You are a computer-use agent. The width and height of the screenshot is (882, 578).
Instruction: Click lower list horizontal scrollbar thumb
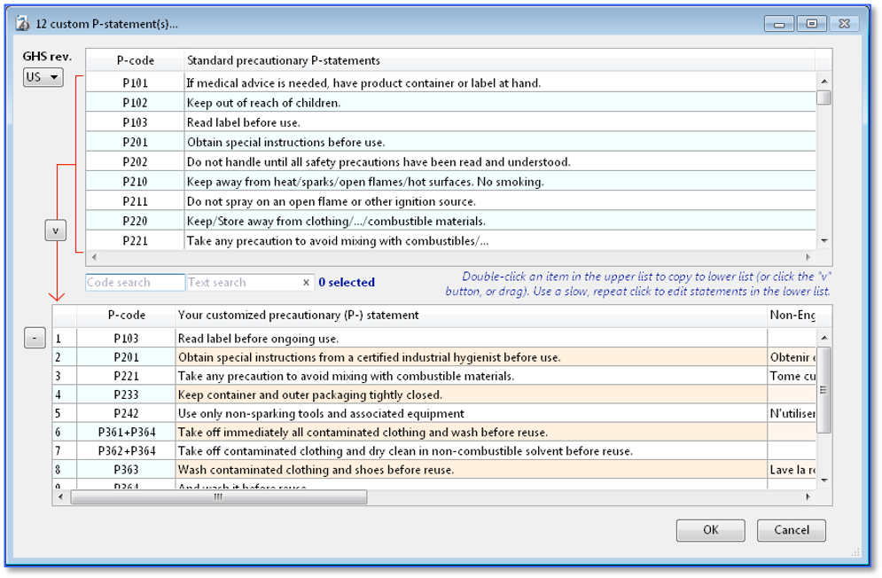point(219,497)
